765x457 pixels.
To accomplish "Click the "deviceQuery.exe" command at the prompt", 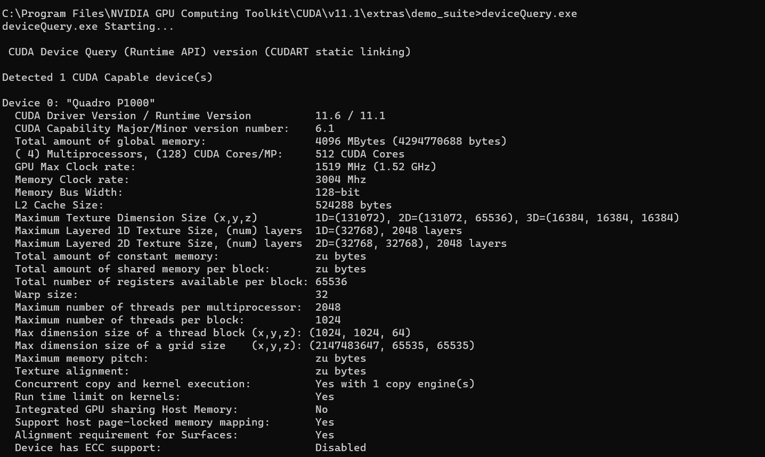I will [x=528, y=13].
